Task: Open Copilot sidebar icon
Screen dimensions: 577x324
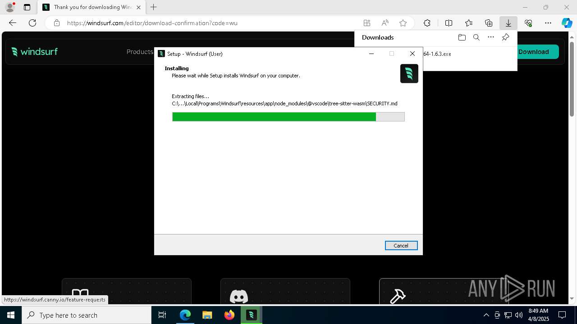Action: click(x=567, y=23)
